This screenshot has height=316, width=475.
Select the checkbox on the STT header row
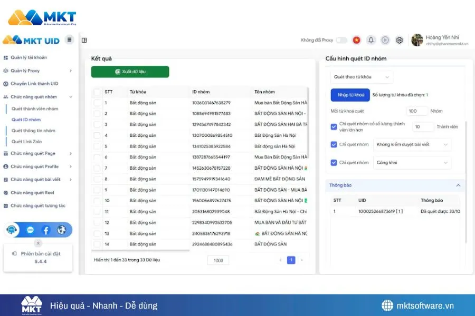tap(97, 91)
